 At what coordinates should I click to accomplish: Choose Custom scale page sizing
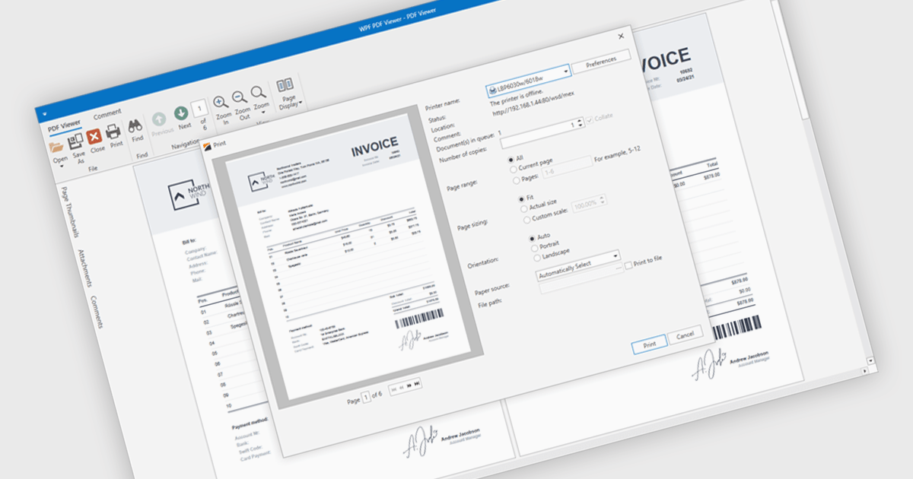tap(526, 220)
